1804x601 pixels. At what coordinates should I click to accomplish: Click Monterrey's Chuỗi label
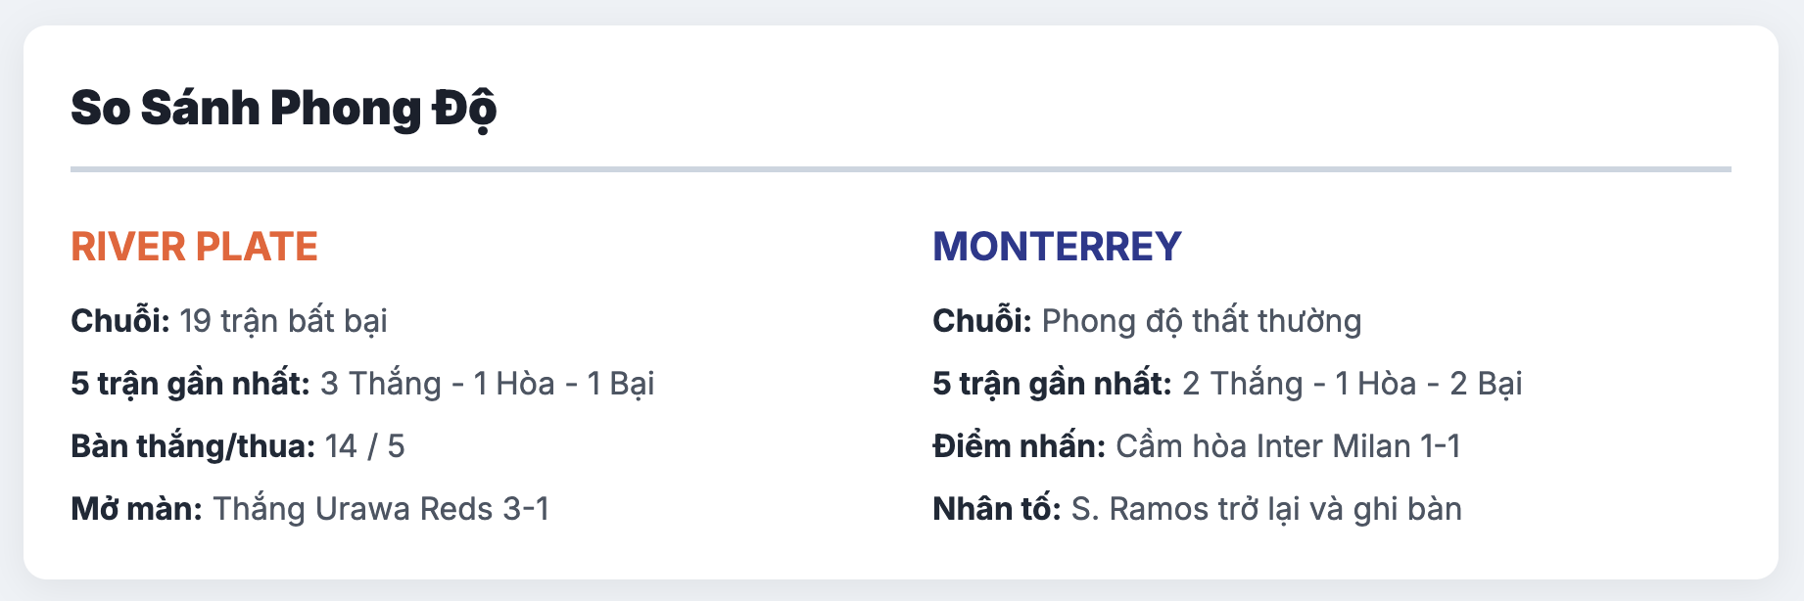point(982,321)
